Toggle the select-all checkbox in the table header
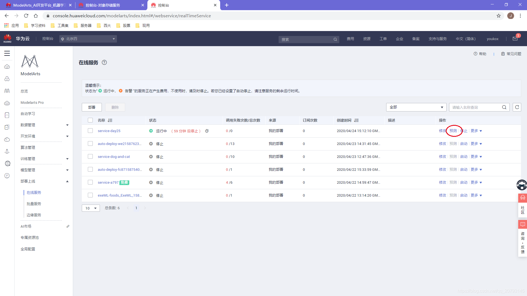 [x=90, y=120]
